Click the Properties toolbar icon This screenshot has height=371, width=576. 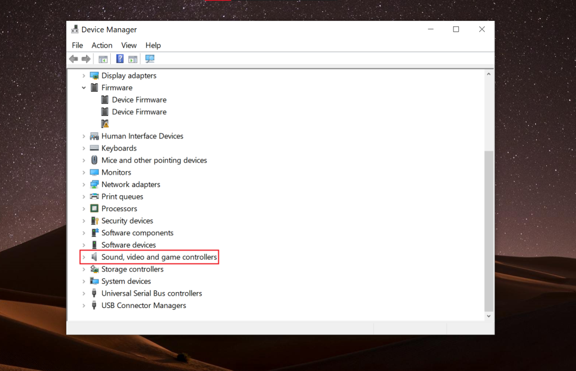133,58
